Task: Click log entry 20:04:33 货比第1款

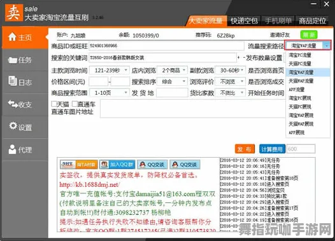Action: point(253,196)
